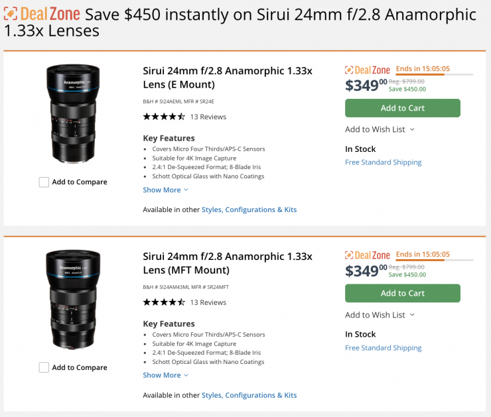The height and width of the screenshot is (417, 491).
Task: Click the star rating of the E Mount lens
Action: coord(164,117)
